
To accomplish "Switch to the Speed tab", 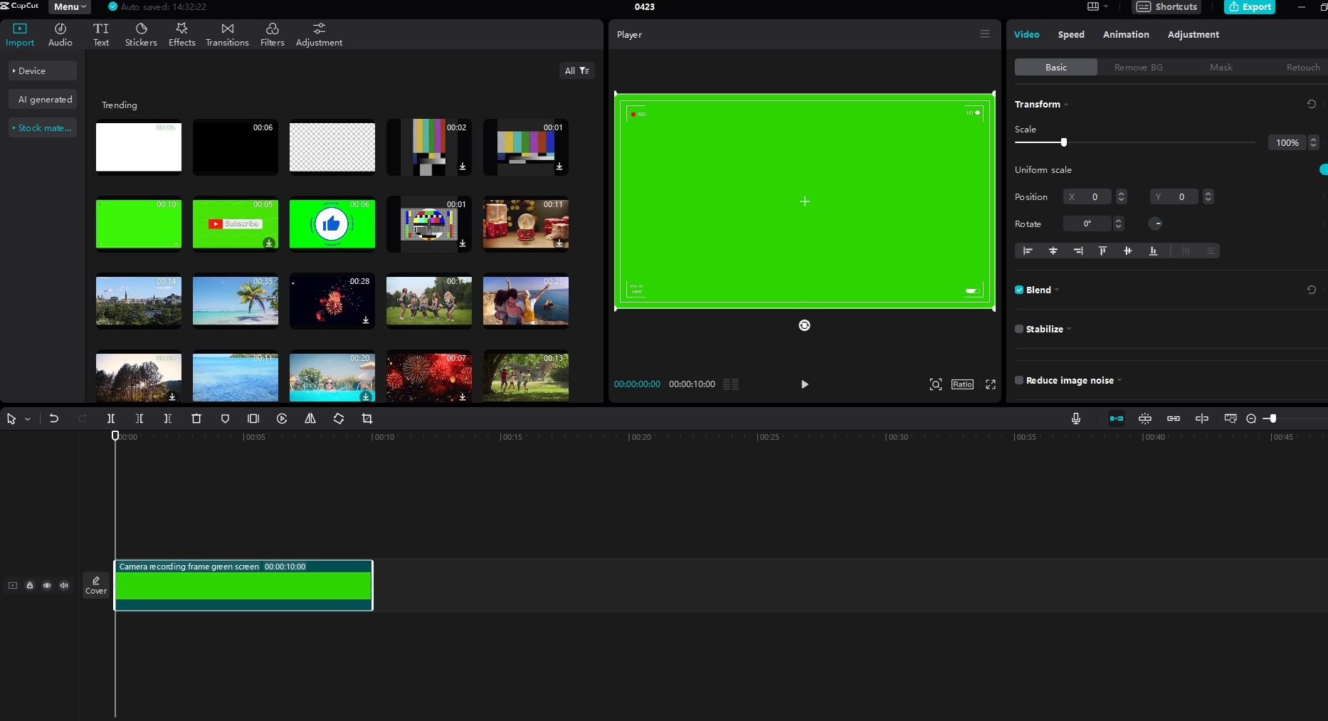I will (1071, 34).
